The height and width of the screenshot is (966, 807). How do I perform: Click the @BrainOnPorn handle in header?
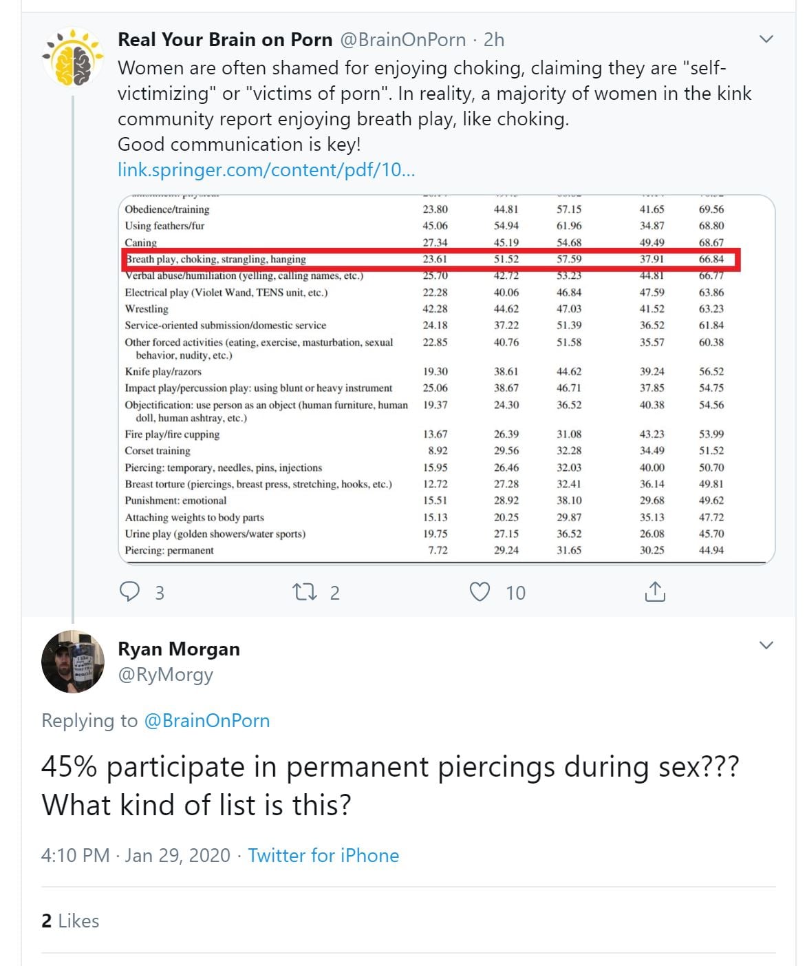point(403,40)
